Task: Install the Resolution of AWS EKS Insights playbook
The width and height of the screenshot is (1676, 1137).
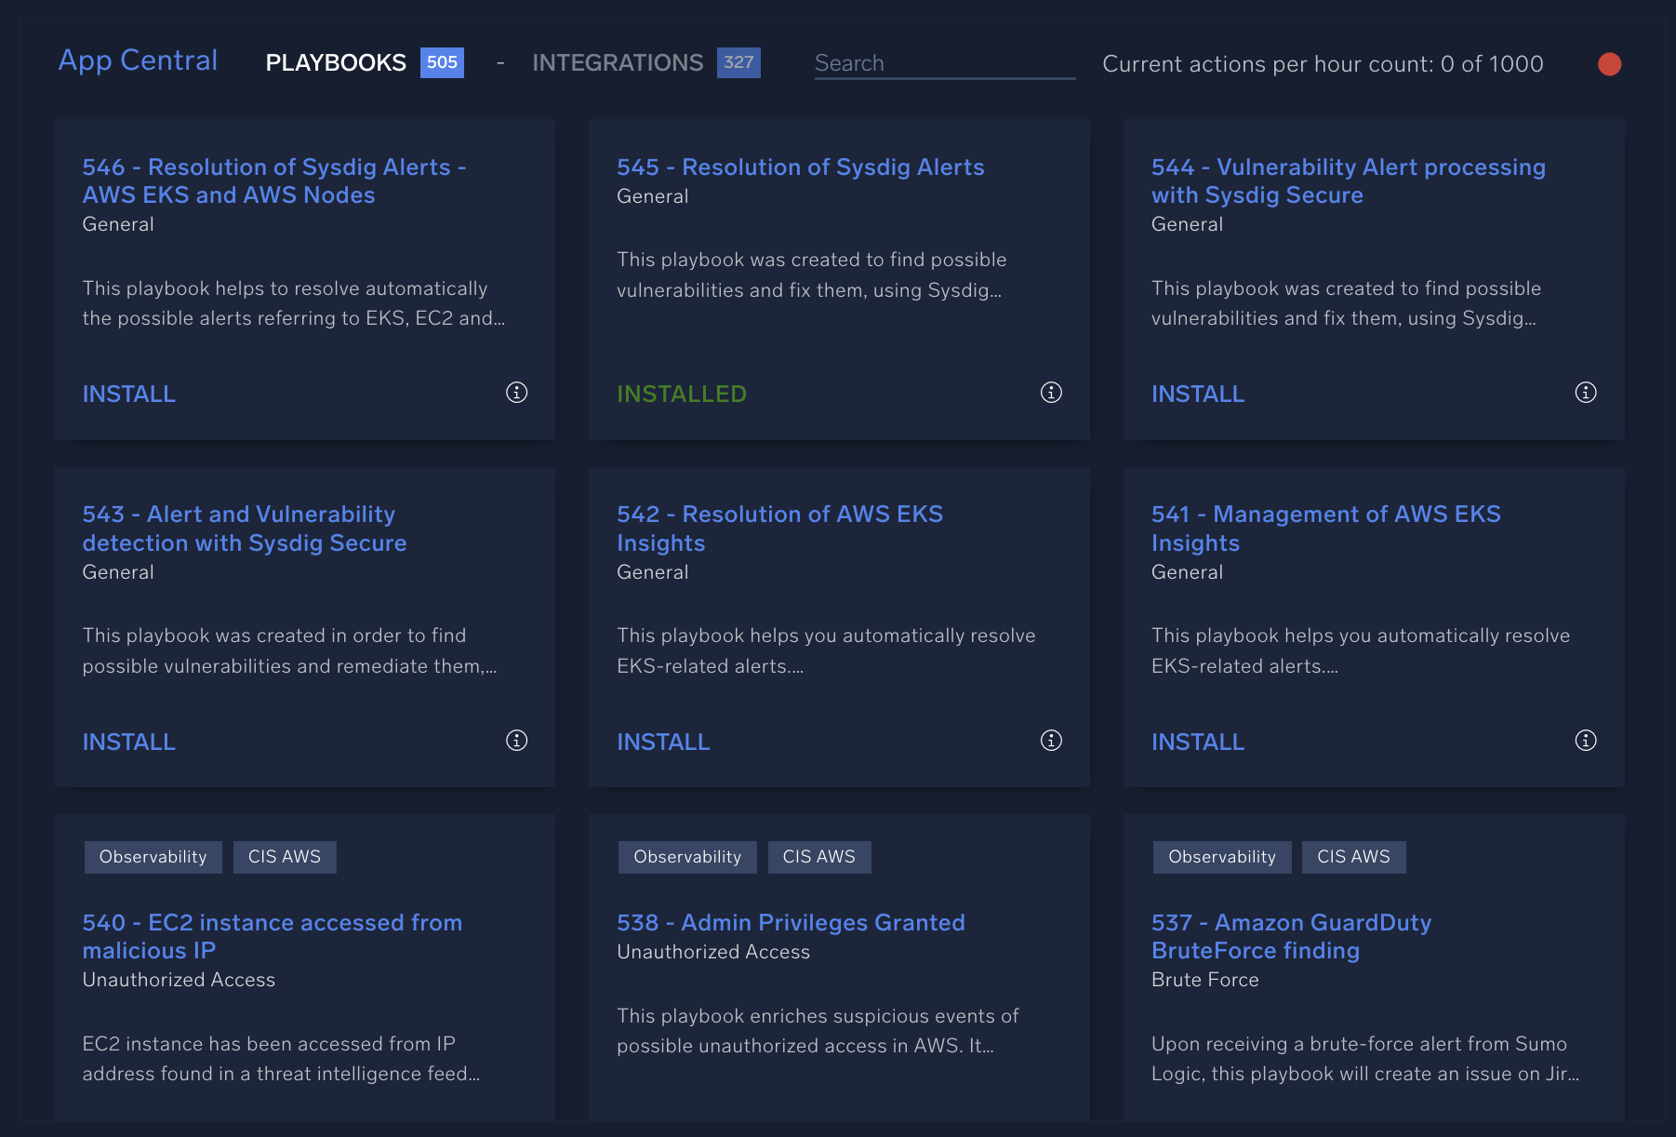Action: [x=663, y=742]
